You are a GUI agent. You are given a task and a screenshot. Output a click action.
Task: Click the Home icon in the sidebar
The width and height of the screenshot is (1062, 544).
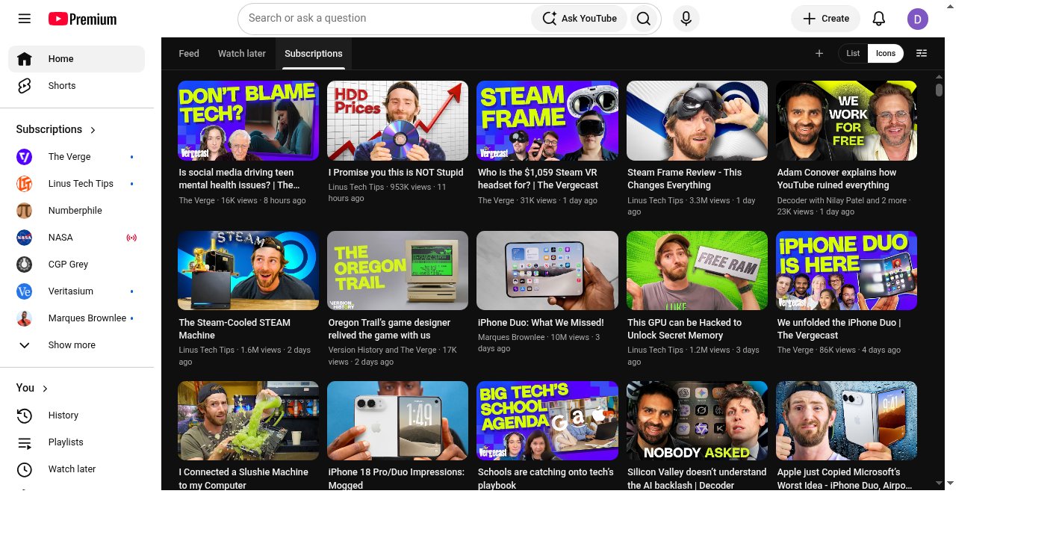25,59
